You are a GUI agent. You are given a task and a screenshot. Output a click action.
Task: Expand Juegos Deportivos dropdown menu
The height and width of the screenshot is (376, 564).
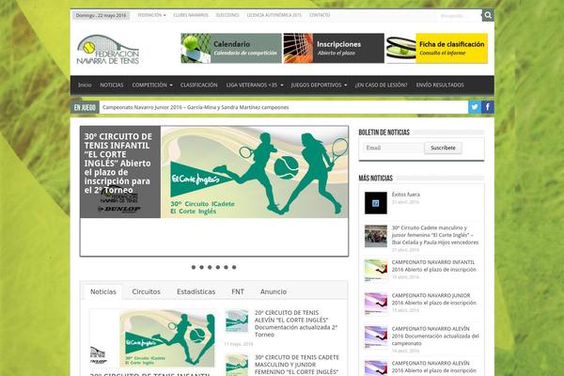click(x=319, y=85)
